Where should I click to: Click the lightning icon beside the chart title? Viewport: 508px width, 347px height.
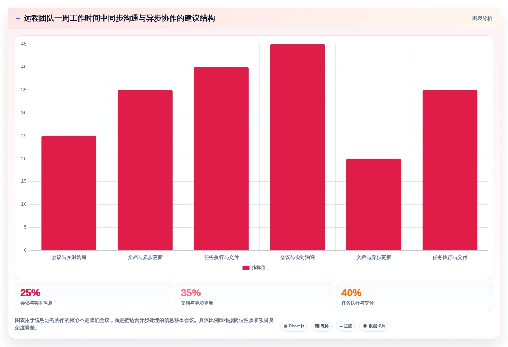click(x=18, y=18)
